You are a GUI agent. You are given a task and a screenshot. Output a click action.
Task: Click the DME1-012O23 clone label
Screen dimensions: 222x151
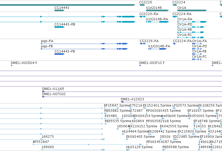(132, 99)
